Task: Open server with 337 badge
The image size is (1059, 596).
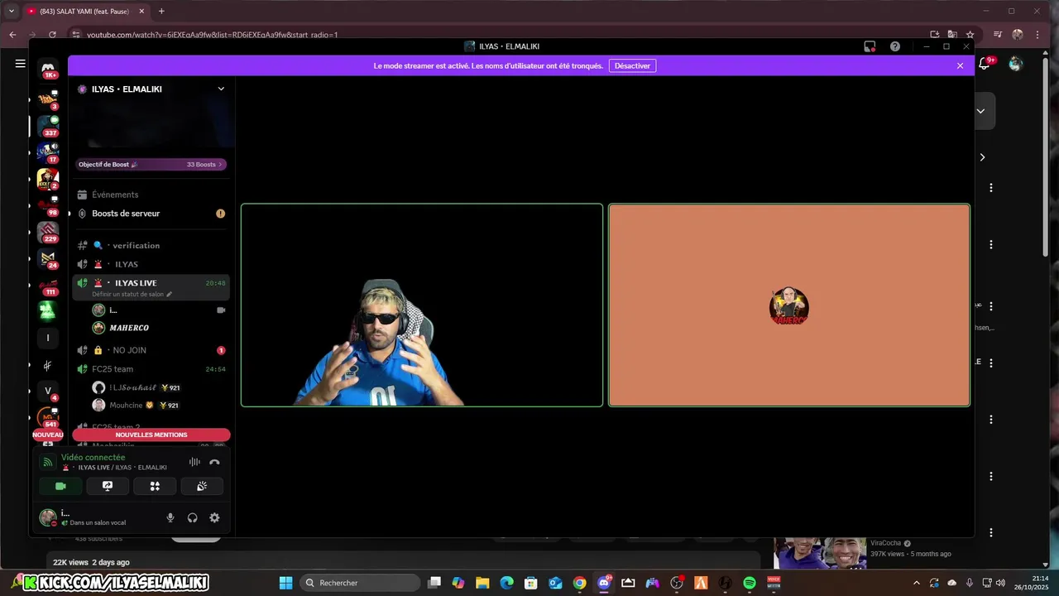Action: [48, 126]
